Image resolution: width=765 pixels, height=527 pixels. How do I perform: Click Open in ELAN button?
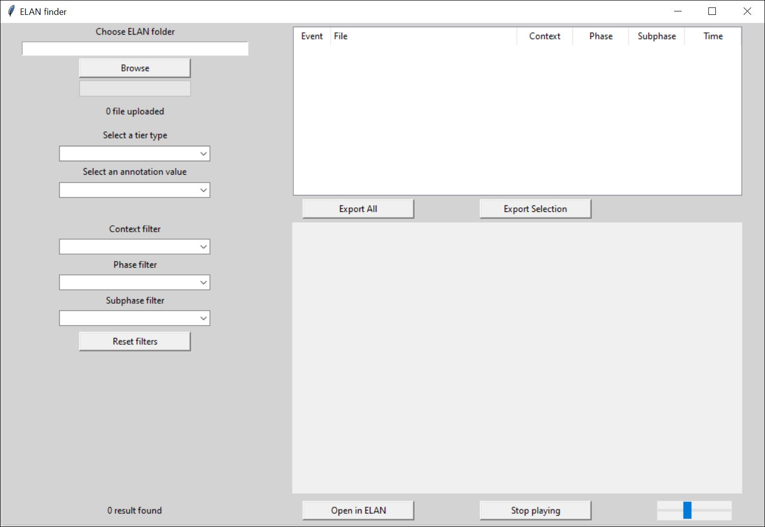click(358, 510)
